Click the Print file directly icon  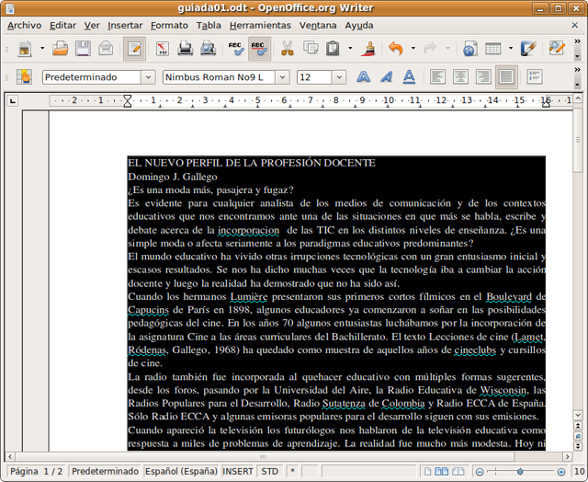pos(185,48)
